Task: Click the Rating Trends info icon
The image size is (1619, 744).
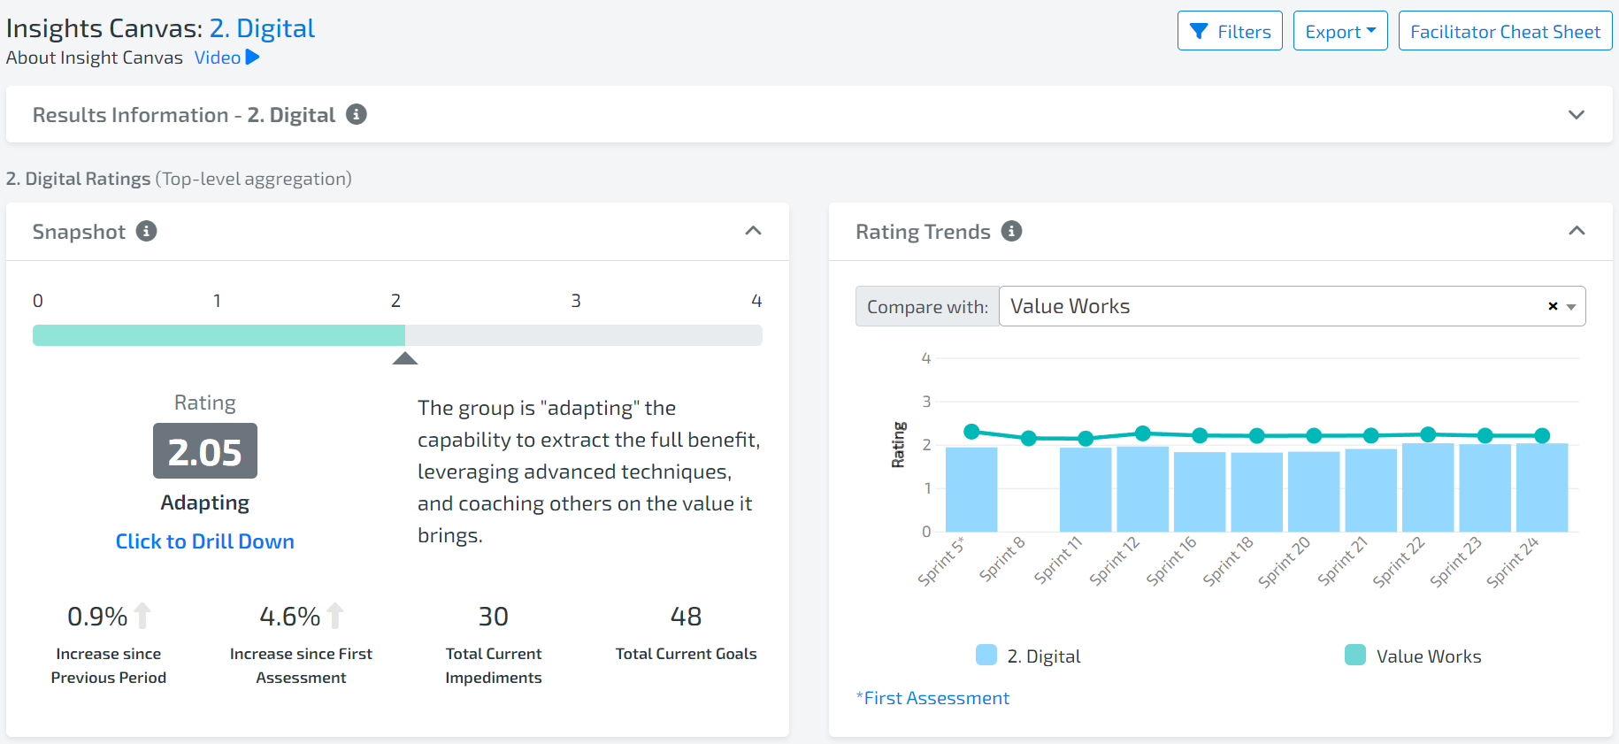Action: (1011, 231)
